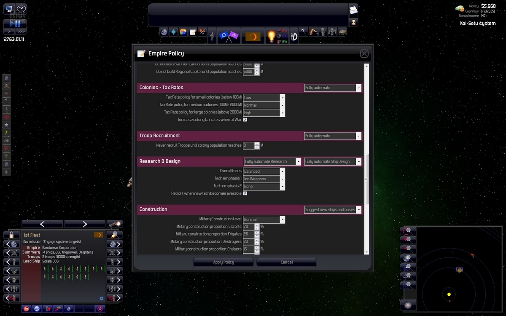The image size is (506, 316).
Task: Click the red stop icon for fleet
Action: (x=26, y=309)
